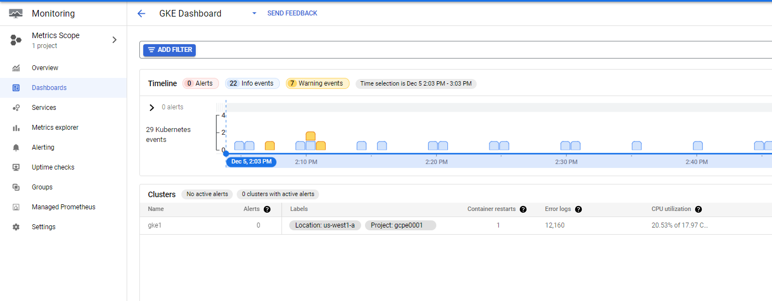
Task: Click the Metrics Scope hexagon icon
Action: (x=16, y=40)
